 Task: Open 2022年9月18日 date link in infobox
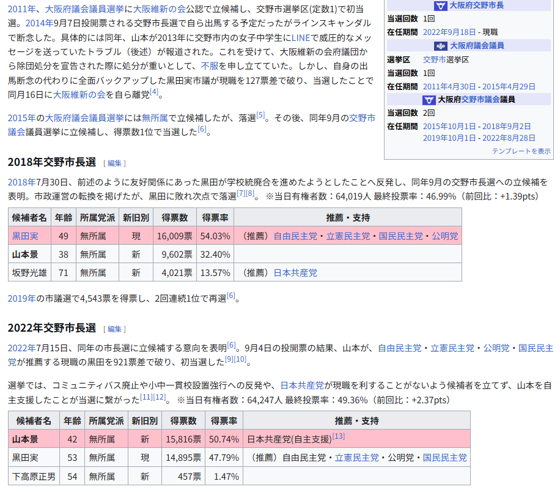click(449, 32)
